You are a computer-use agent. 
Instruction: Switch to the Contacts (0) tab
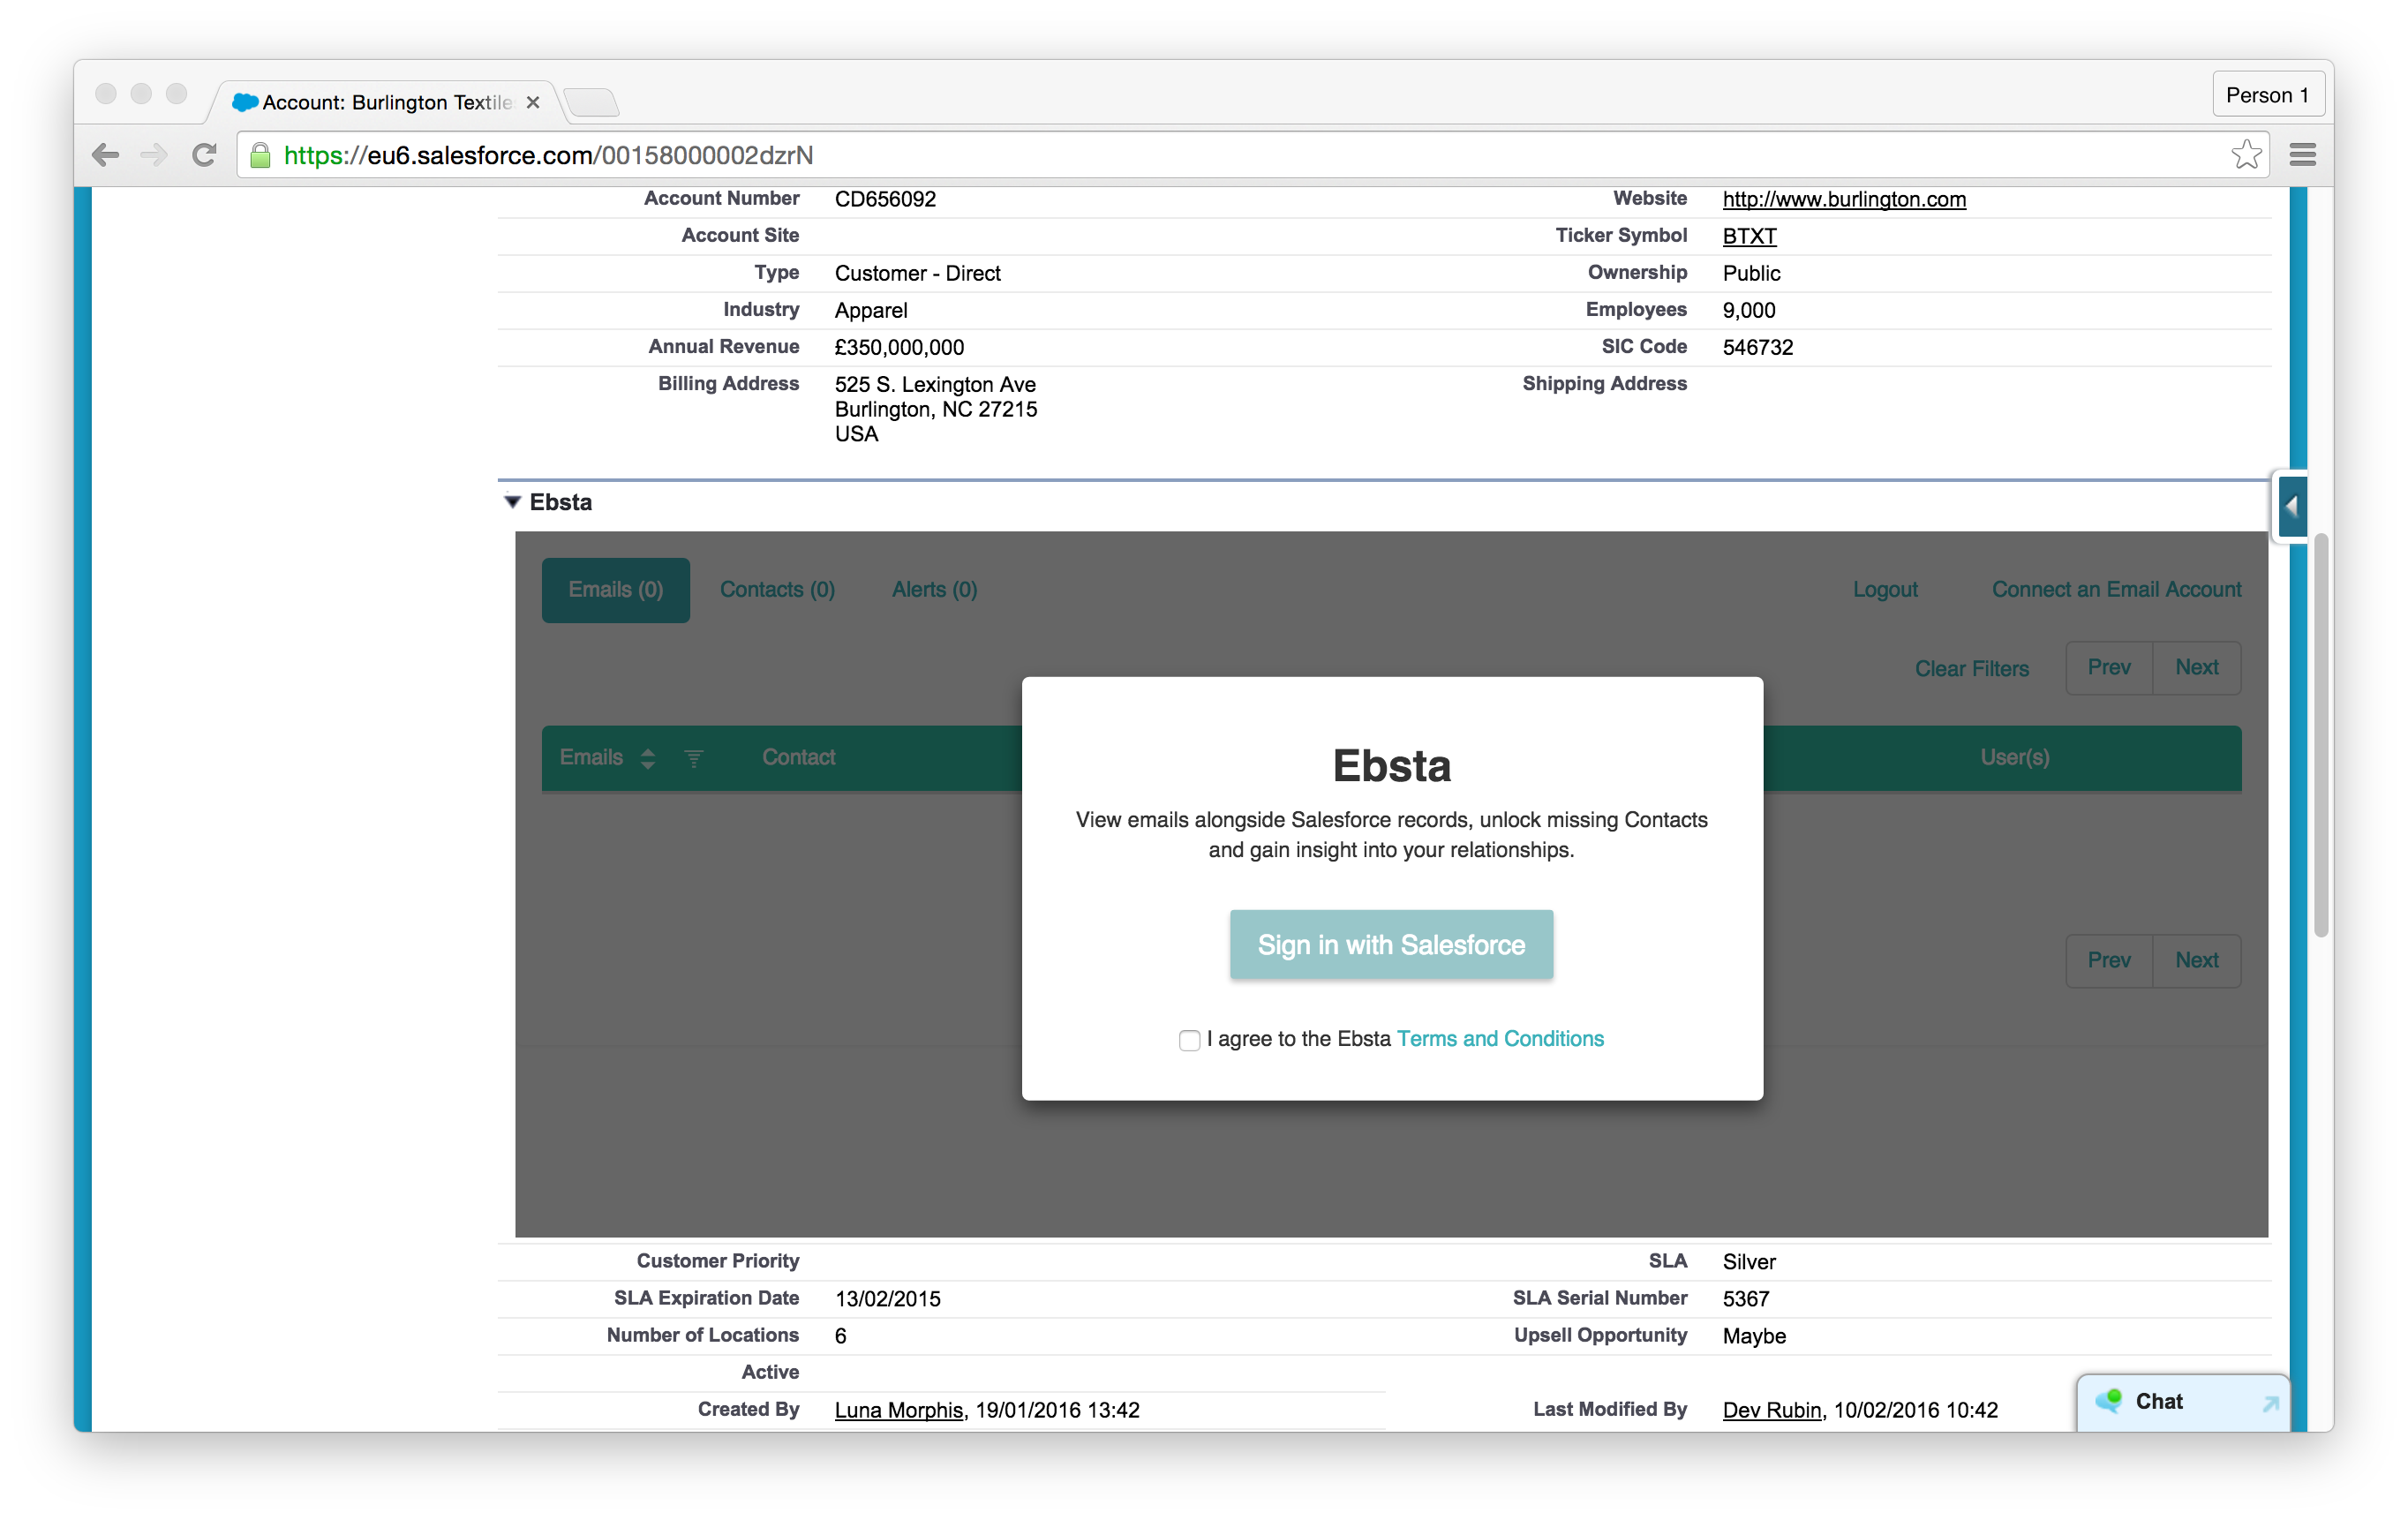[x=777, y=590]
